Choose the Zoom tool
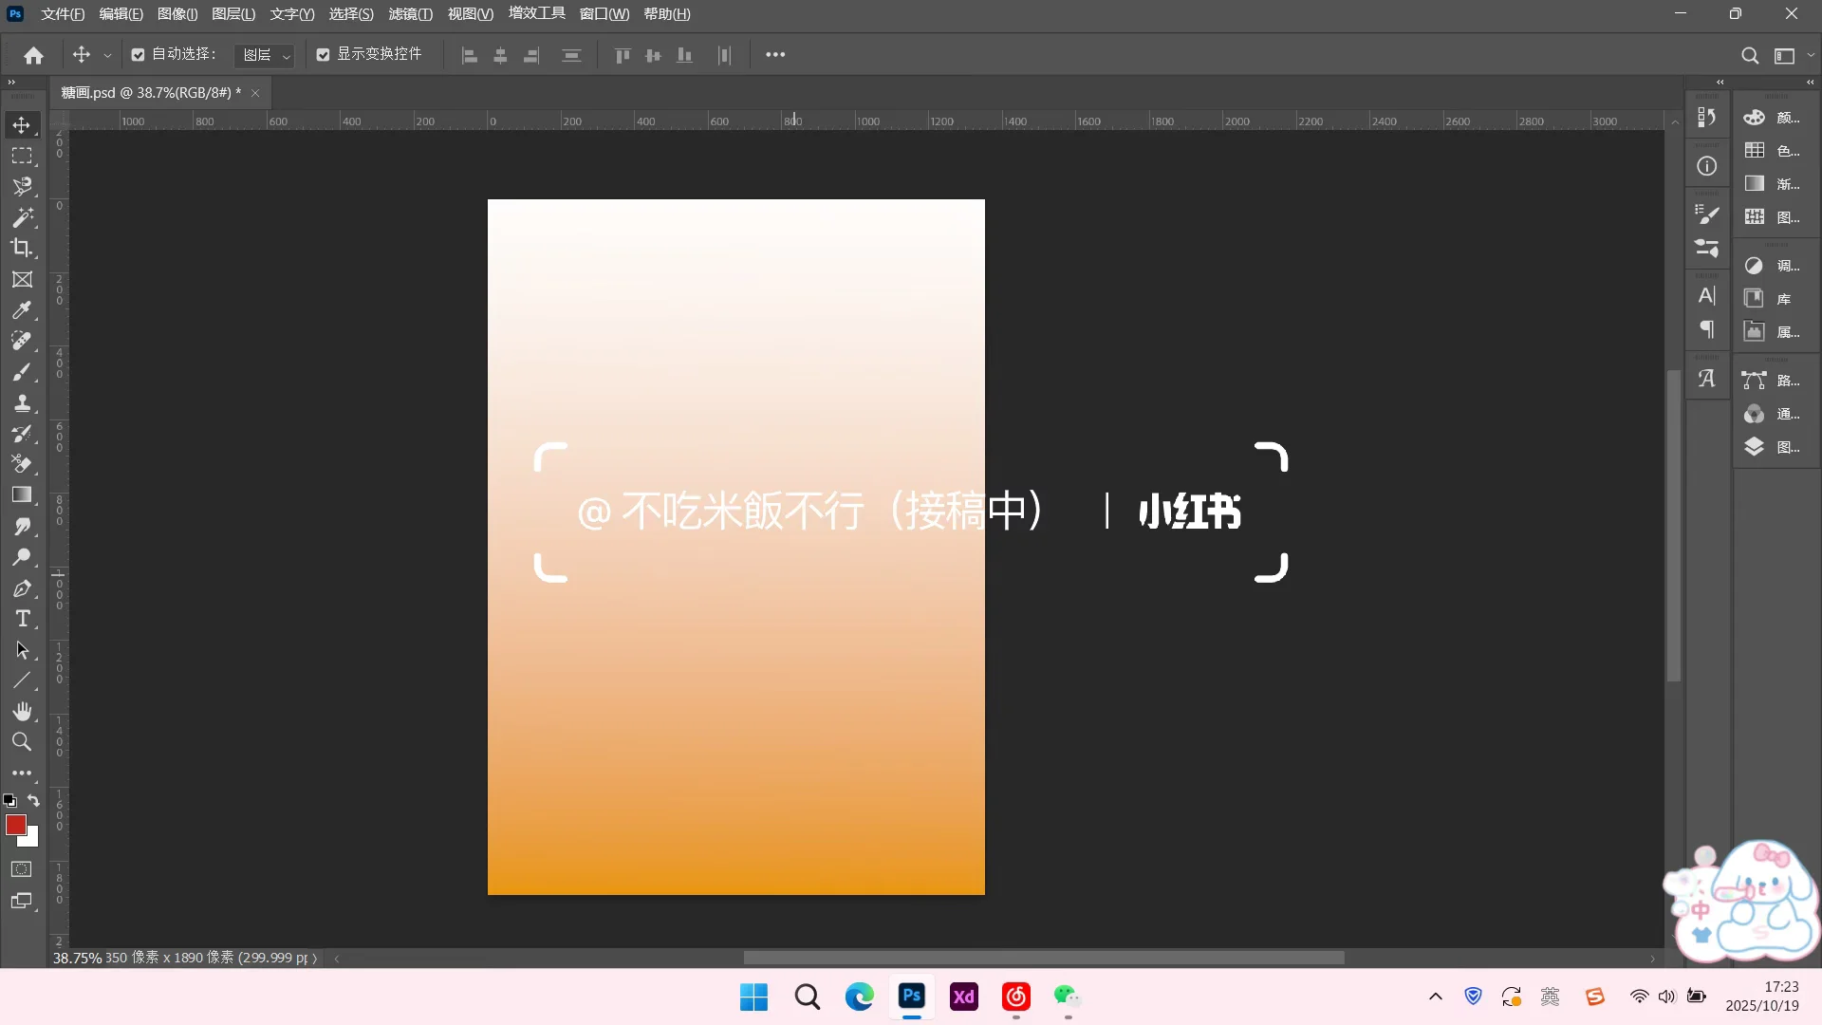The width and height of the screenshot is (1822, 1025). pos(23,742)
